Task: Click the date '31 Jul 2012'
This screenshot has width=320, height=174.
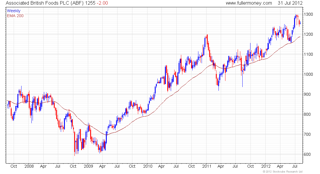Action: click(x=290, y=3)
